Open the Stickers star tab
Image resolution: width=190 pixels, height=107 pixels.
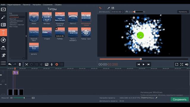(x=3, y=40)
